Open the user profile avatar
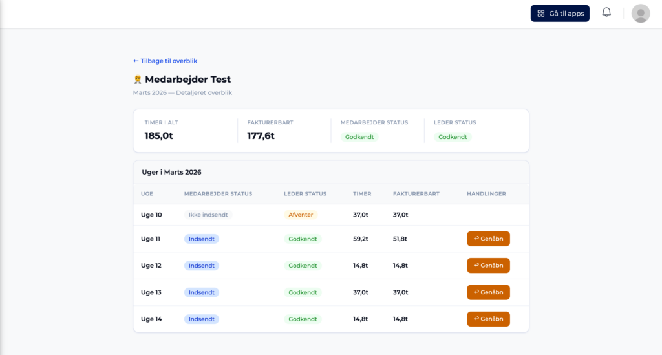Viewport: 662px width, 355px height. pyautogui.click(x=640, y=14)
